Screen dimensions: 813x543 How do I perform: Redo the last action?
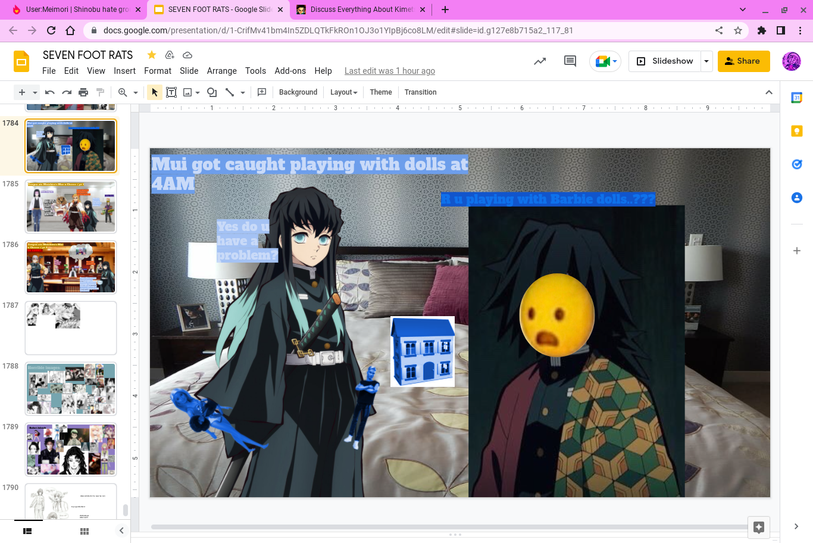point(67,92)
